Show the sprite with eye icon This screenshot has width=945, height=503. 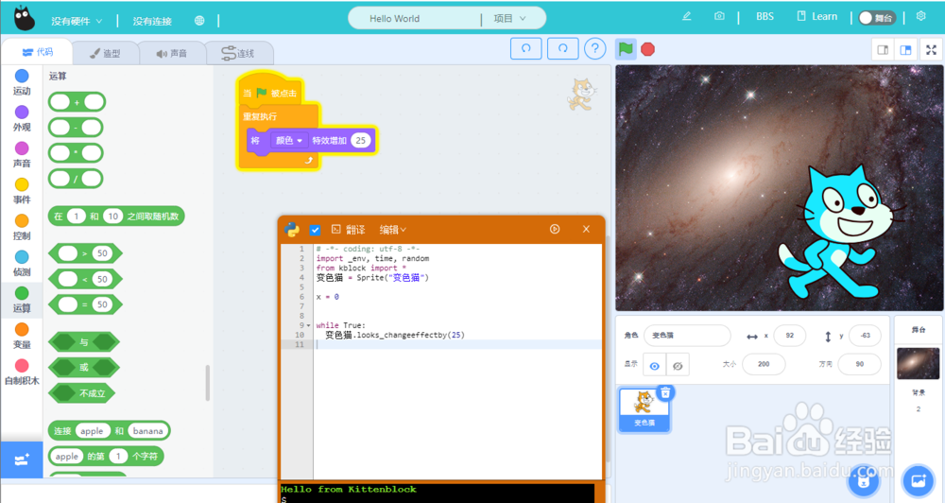(655, 366)
